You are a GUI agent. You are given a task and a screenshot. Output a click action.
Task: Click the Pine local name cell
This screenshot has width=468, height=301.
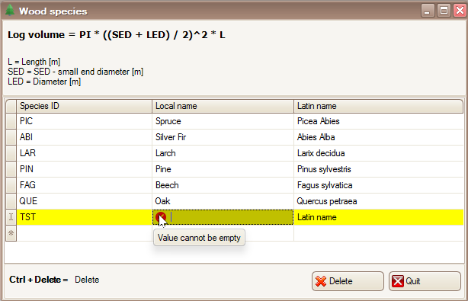click(x=223, y=169)
